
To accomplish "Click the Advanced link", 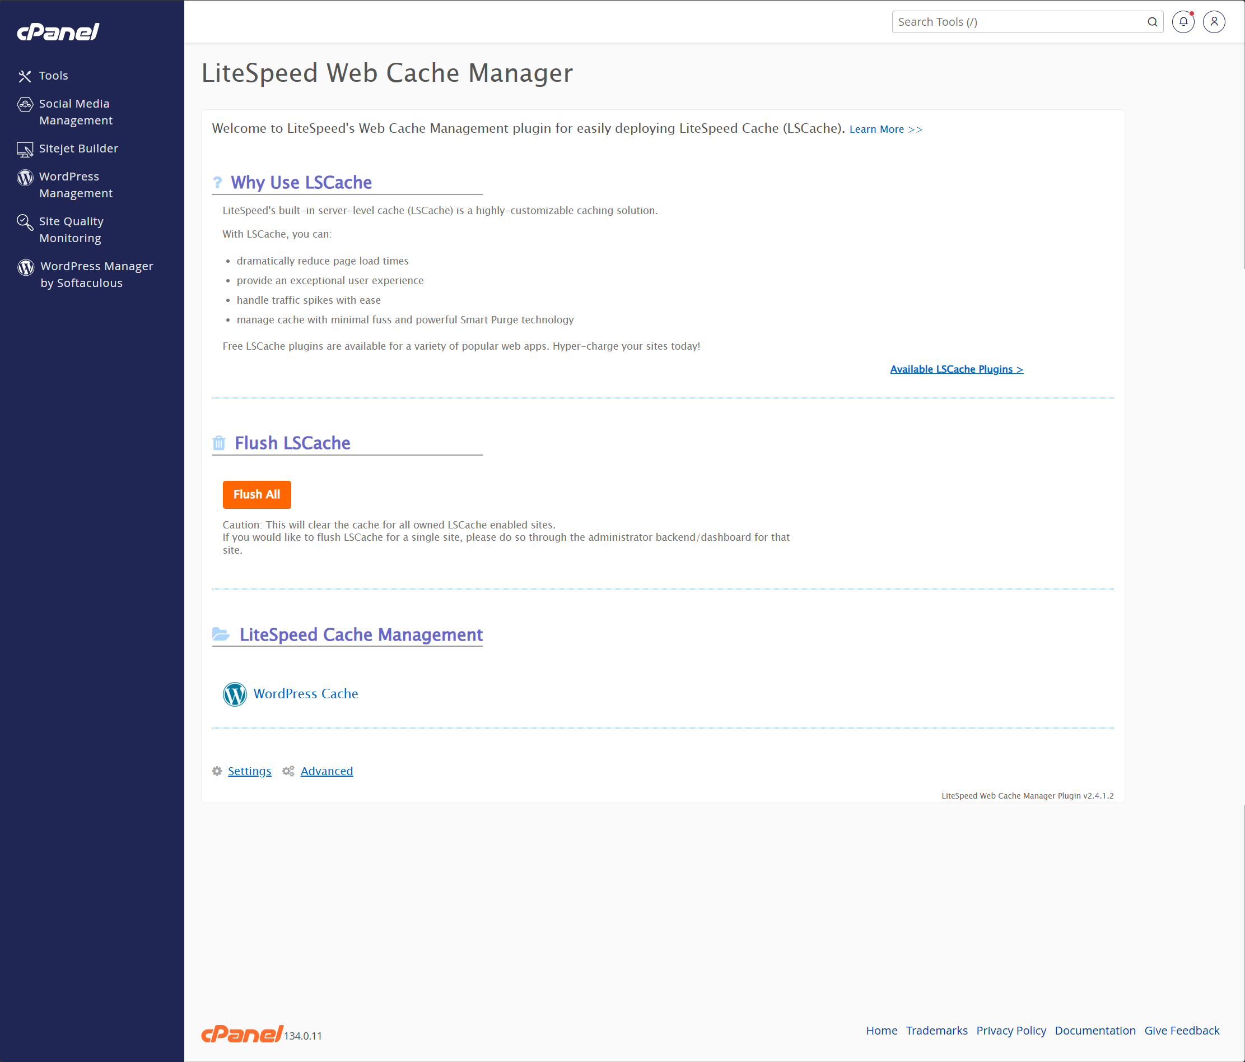I will click(x=327, y=771).
